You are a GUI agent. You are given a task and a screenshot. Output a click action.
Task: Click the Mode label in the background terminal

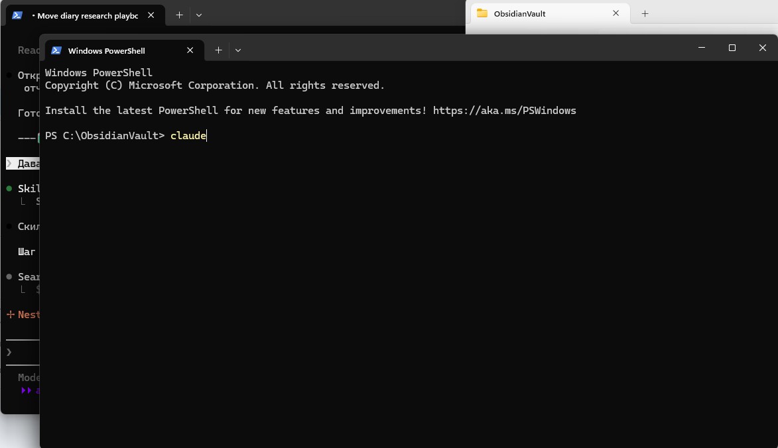pyautogui.click(x=29, y=378)
